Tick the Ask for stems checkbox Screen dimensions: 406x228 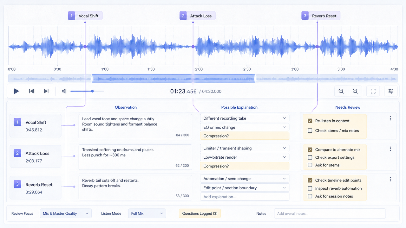pyautogui.click(x=310, y=165)
